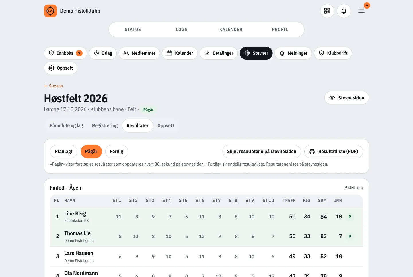Click the green Pågår status badge
Image resolution: width=413 pixels, height=277 pixels.
(x=148, y=110)
